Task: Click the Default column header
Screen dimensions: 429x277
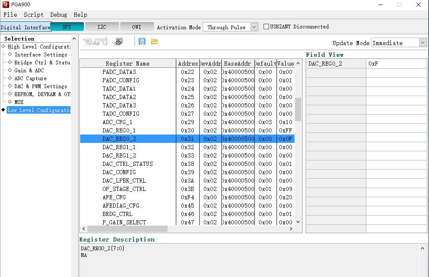Action: coord(265,64)
